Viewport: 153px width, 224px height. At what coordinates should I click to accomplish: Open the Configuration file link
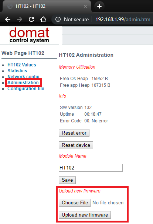(x=26, y=89)
